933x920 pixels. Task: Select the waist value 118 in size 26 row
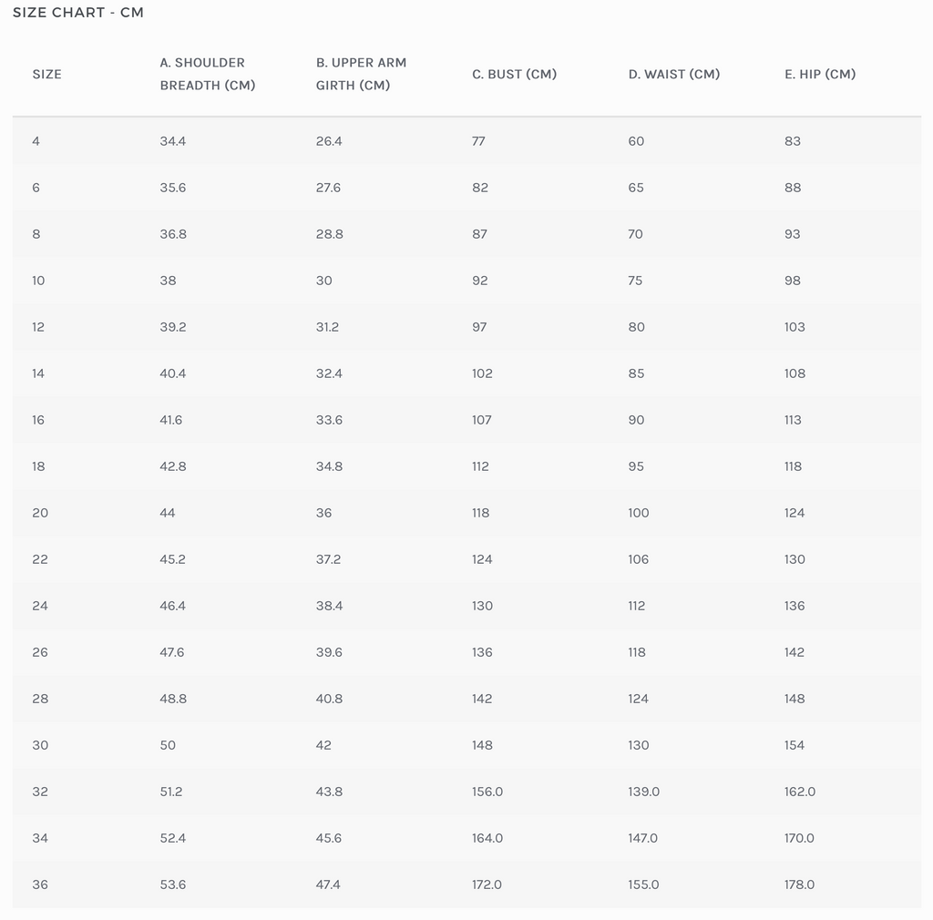click(637, 652)
